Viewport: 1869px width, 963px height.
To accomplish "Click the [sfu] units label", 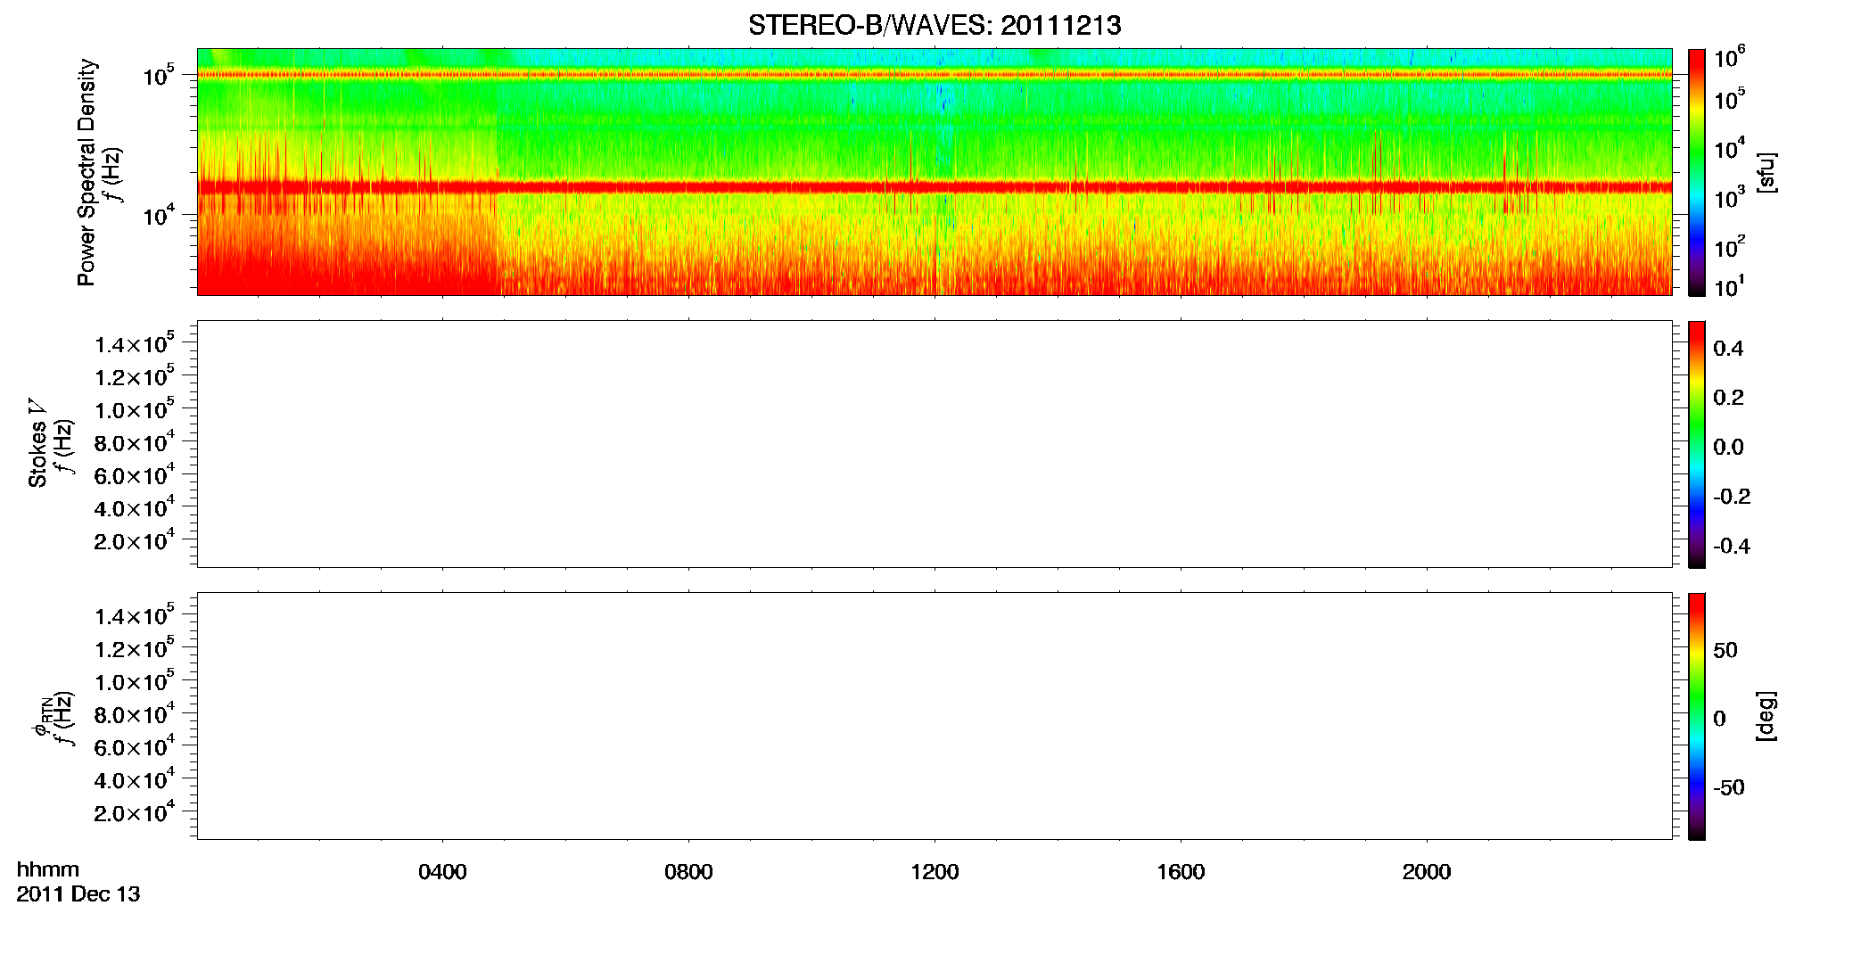I will click(x=1766, y=172).
